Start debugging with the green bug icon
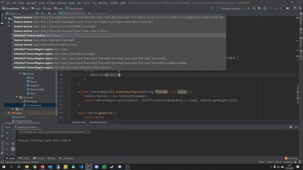 point(254,8)
